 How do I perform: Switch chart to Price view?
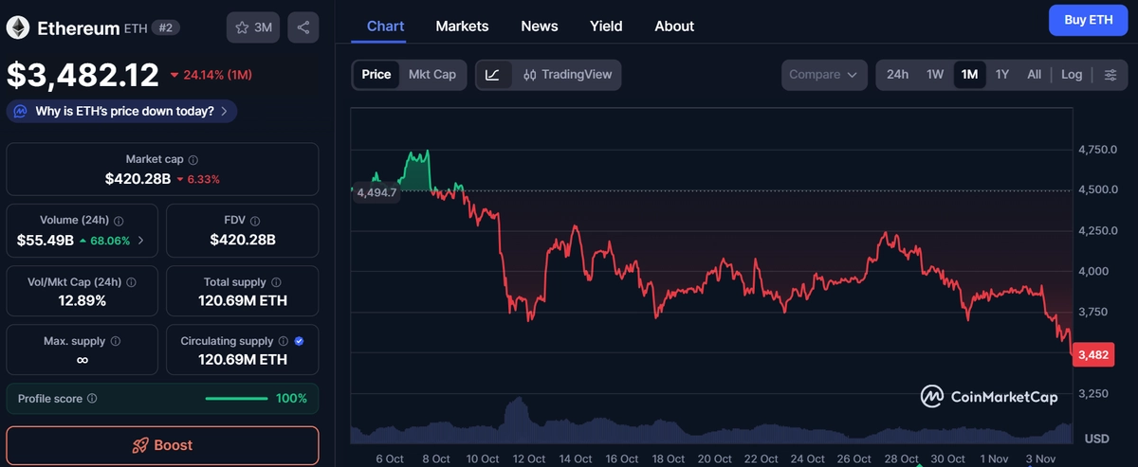pyautogui.click(x=376, y=75)
